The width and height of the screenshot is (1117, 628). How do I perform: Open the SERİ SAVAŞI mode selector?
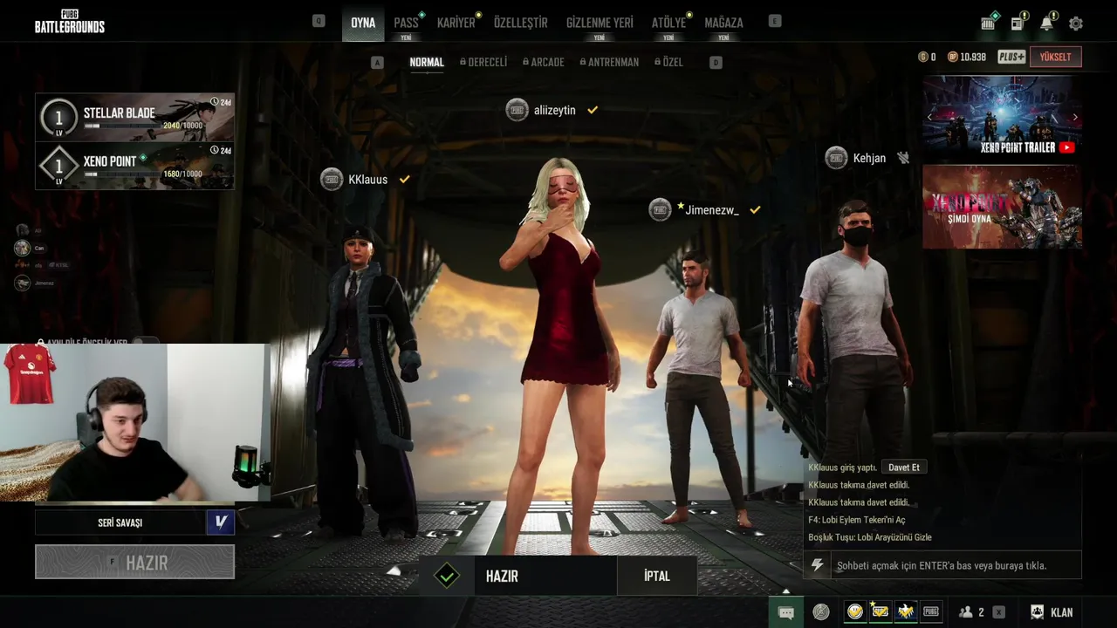point(120,522)
